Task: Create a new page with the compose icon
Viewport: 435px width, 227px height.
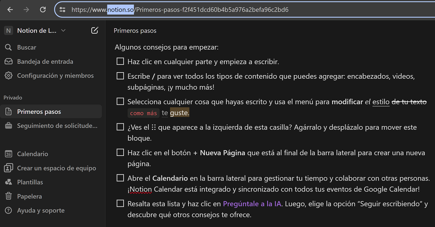Action: pyautogui.click(x=95, y=30)
